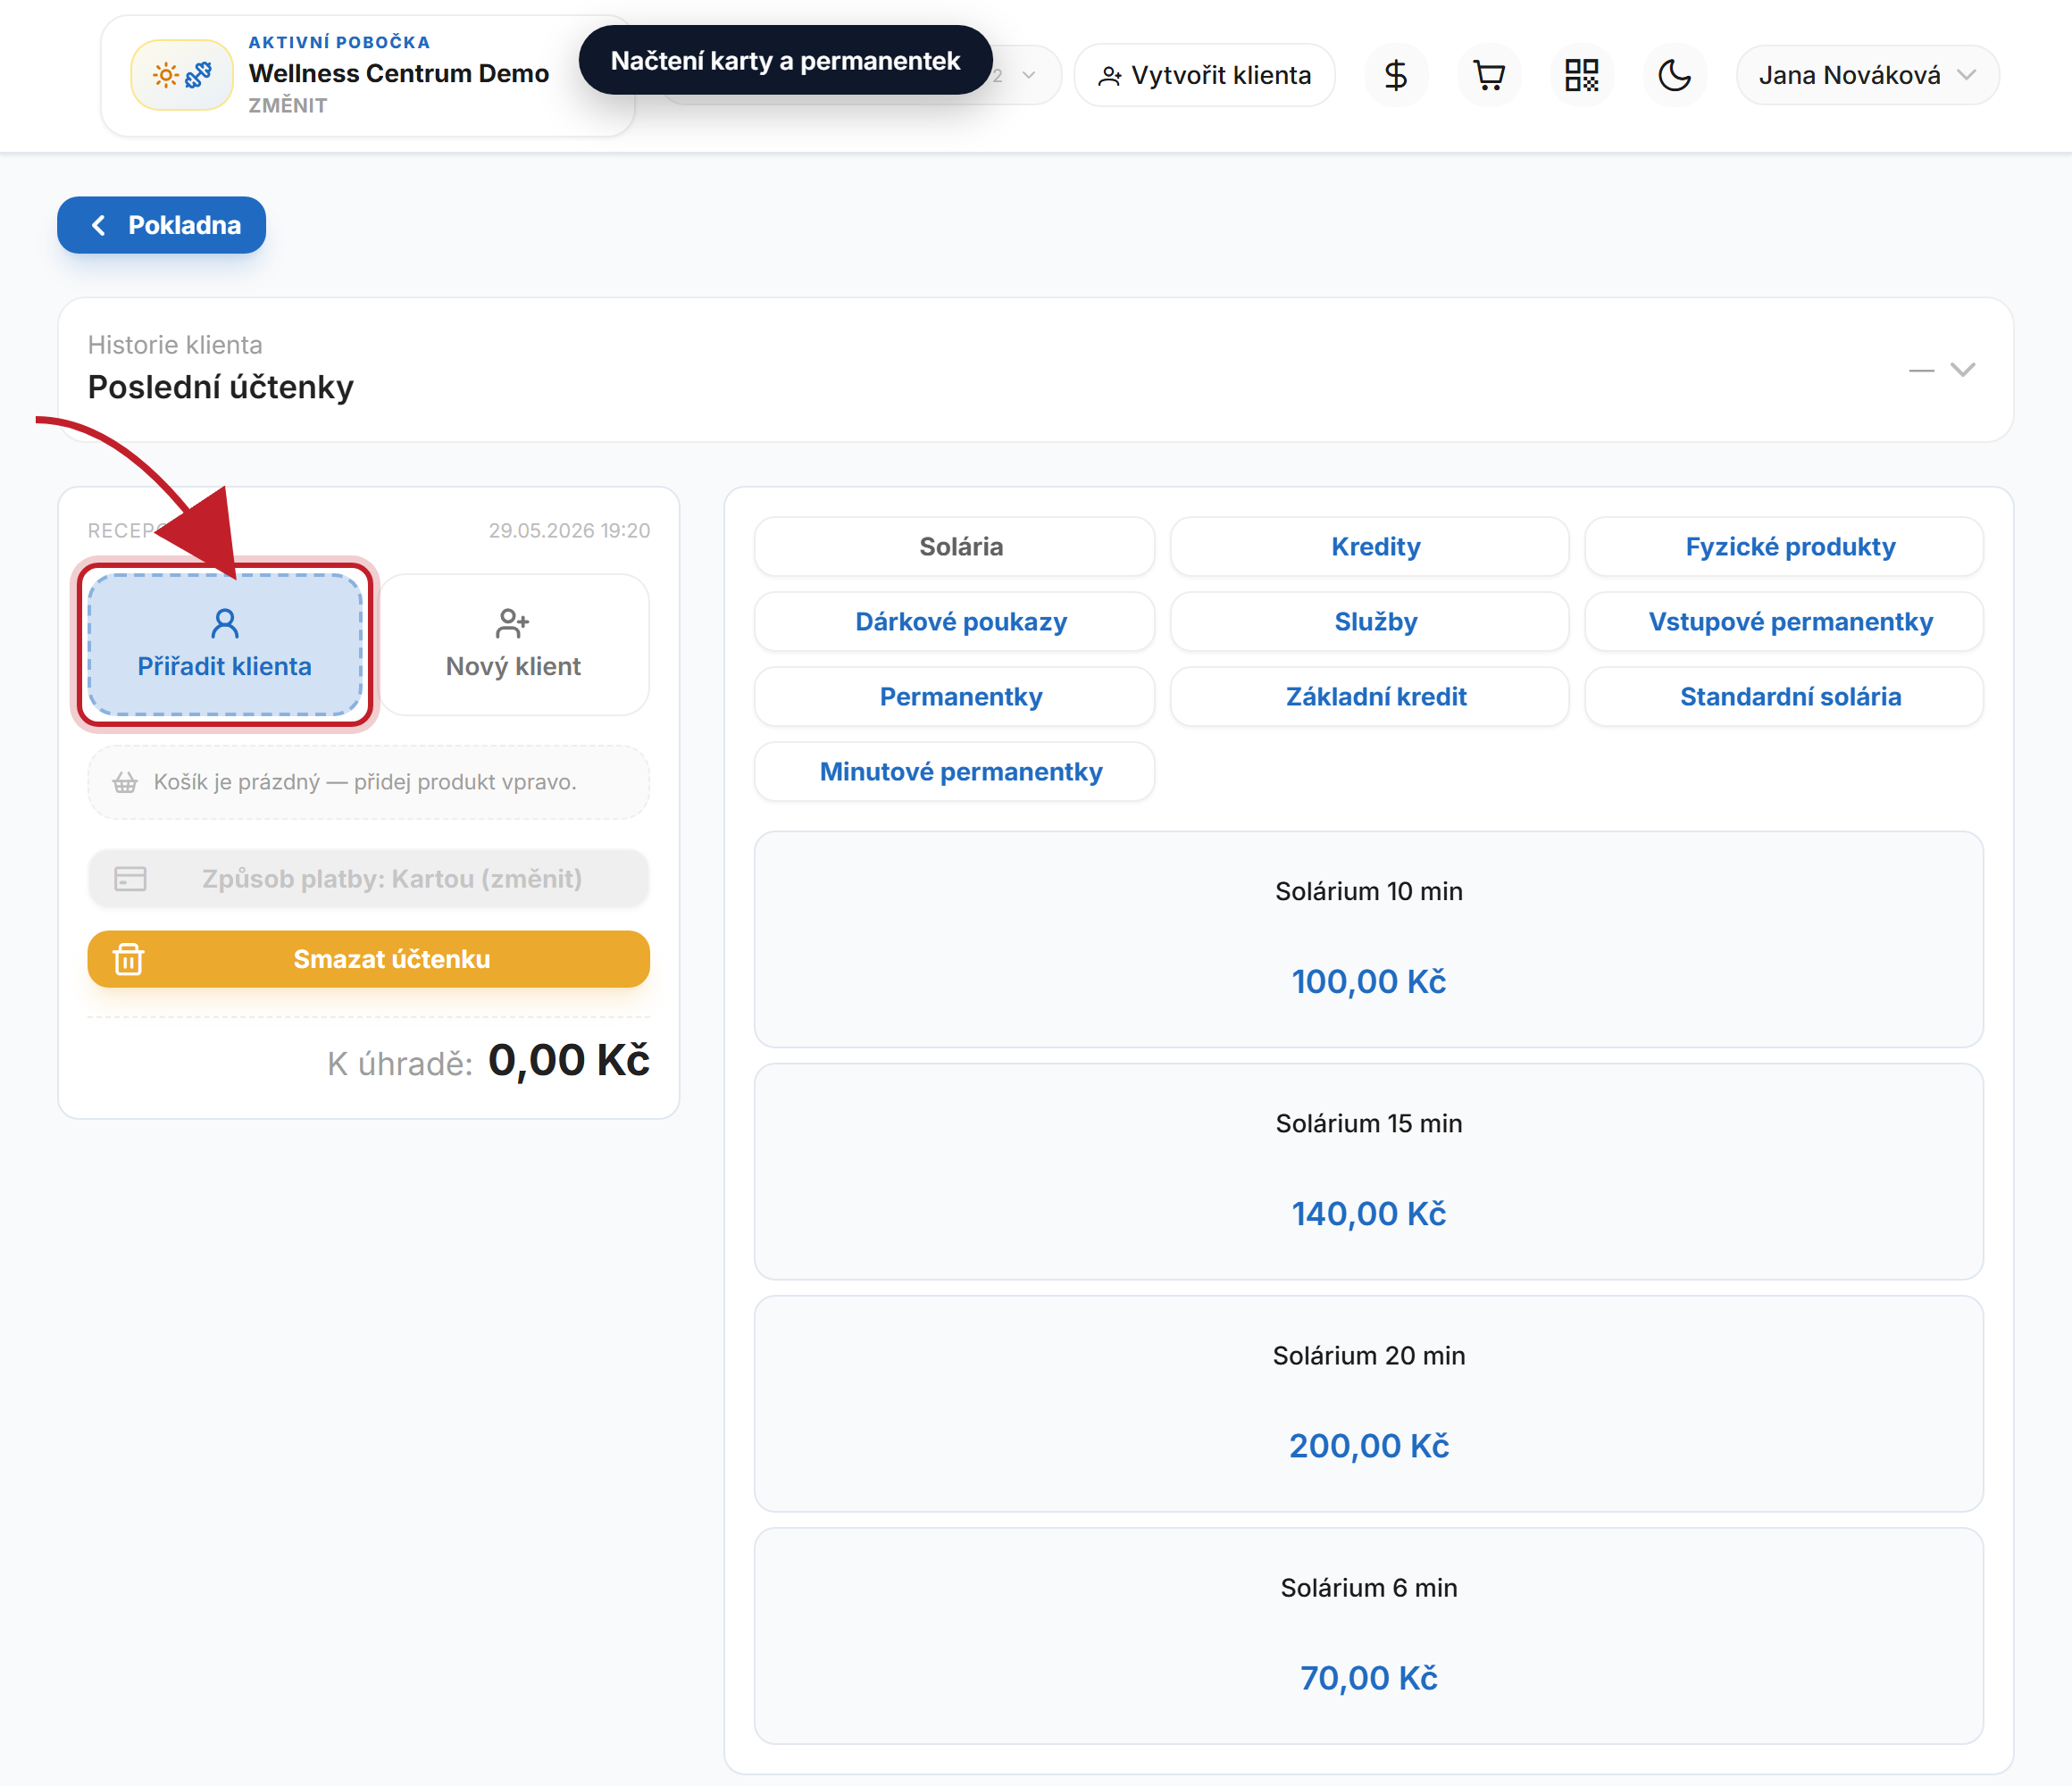Click the Smazat účtenku button
Screen dimensions: 2072x1786
369,959
